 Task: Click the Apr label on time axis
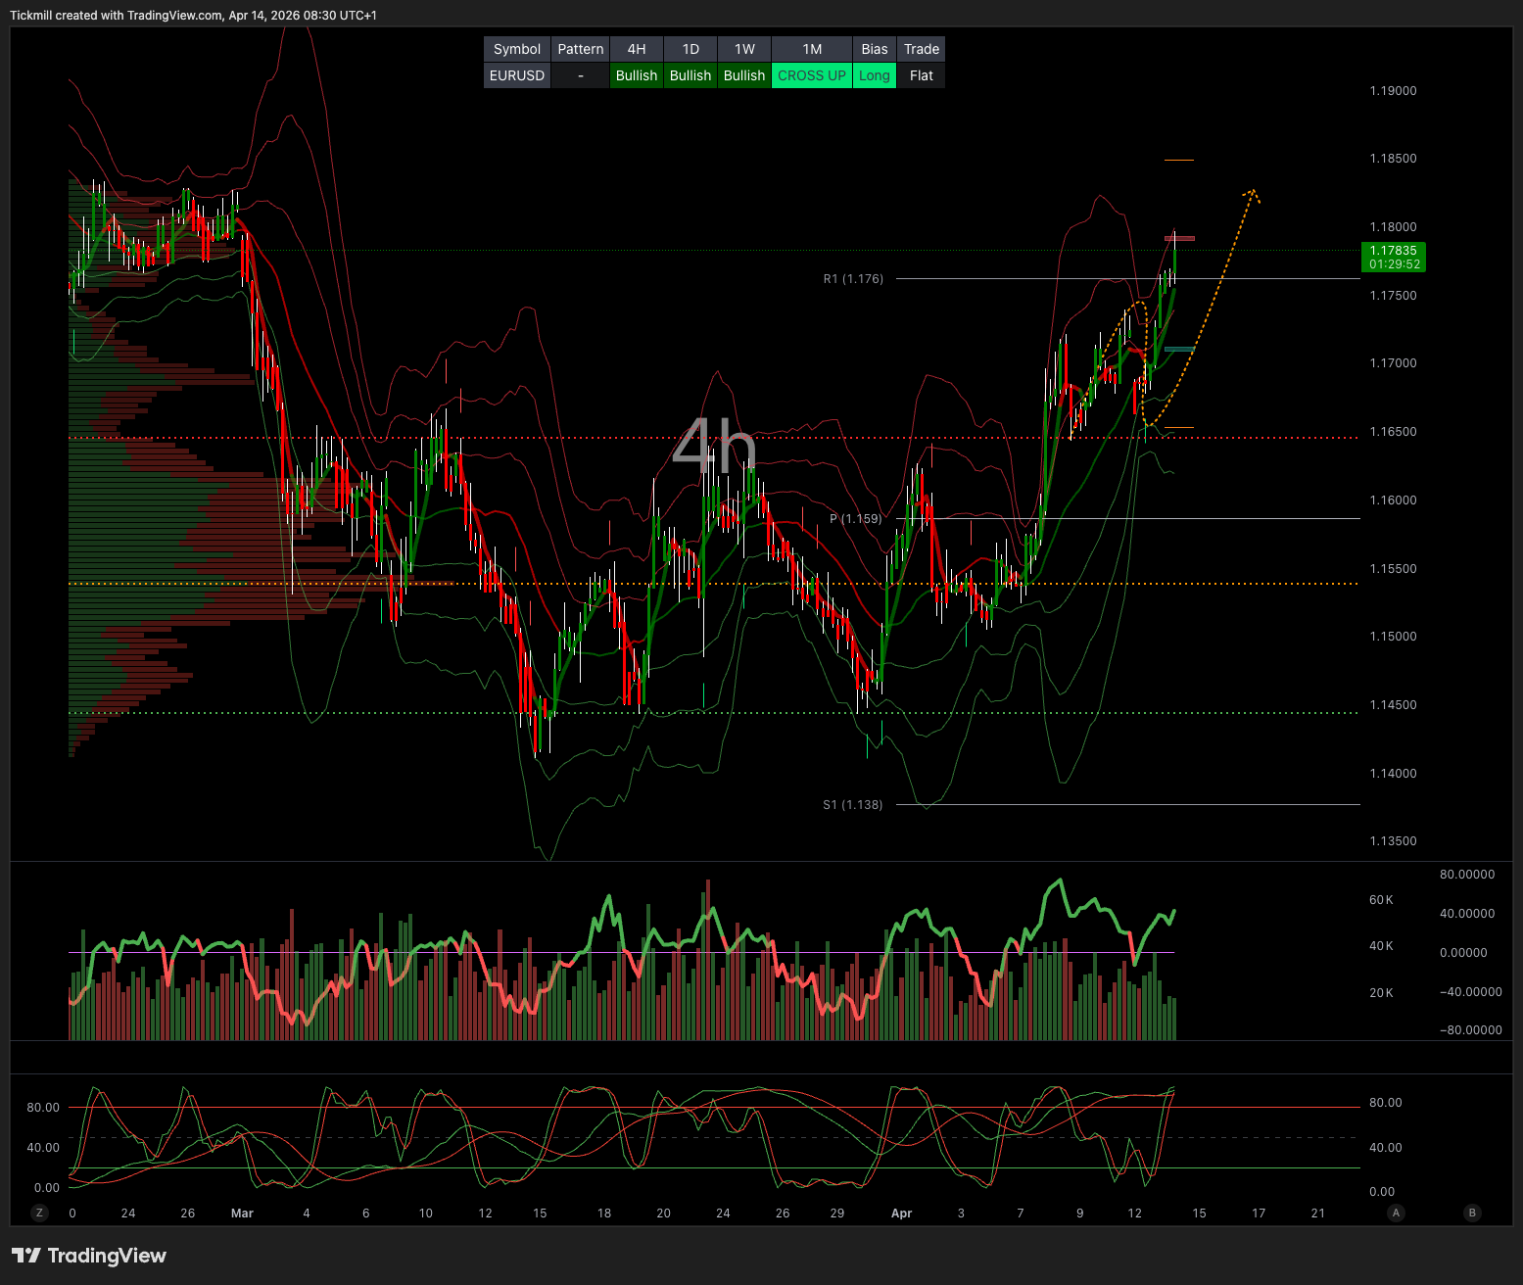coord(901,1214)
